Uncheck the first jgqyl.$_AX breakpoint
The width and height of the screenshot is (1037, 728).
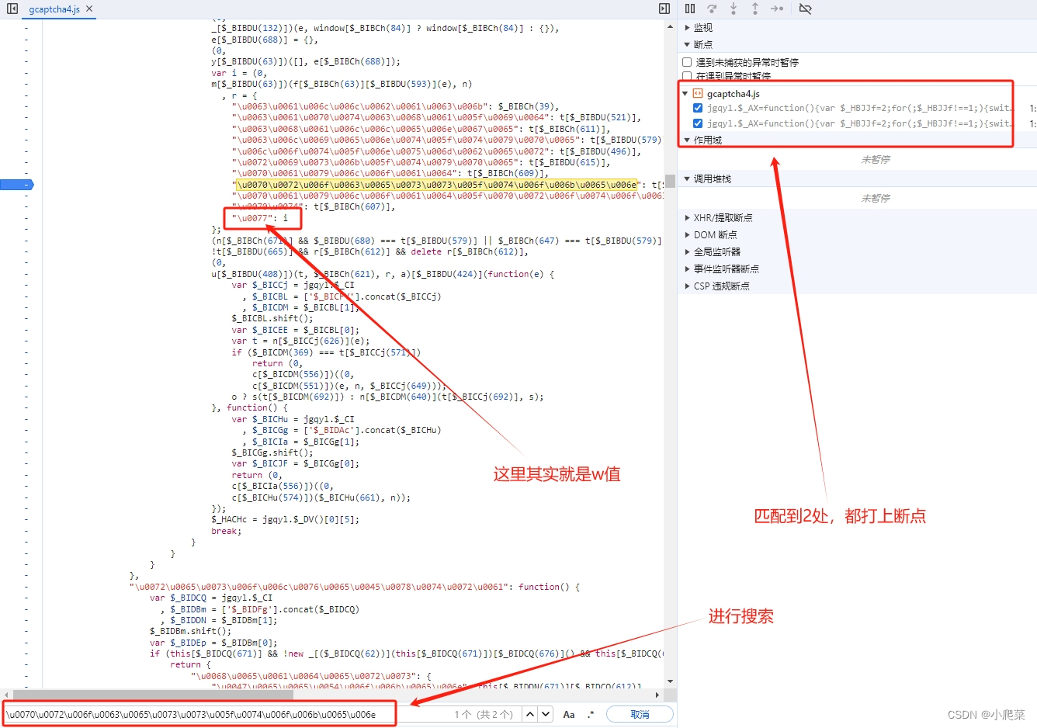pos(698,108)
